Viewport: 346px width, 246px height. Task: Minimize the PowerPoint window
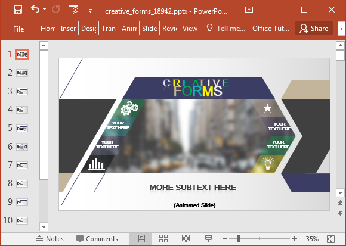pos(277,10)
